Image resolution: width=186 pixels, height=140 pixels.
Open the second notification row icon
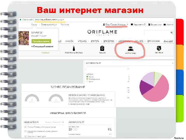(x=25, y=131)
